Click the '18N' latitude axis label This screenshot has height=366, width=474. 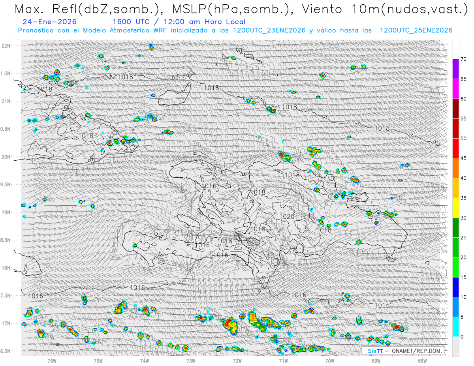pos(6,268)
